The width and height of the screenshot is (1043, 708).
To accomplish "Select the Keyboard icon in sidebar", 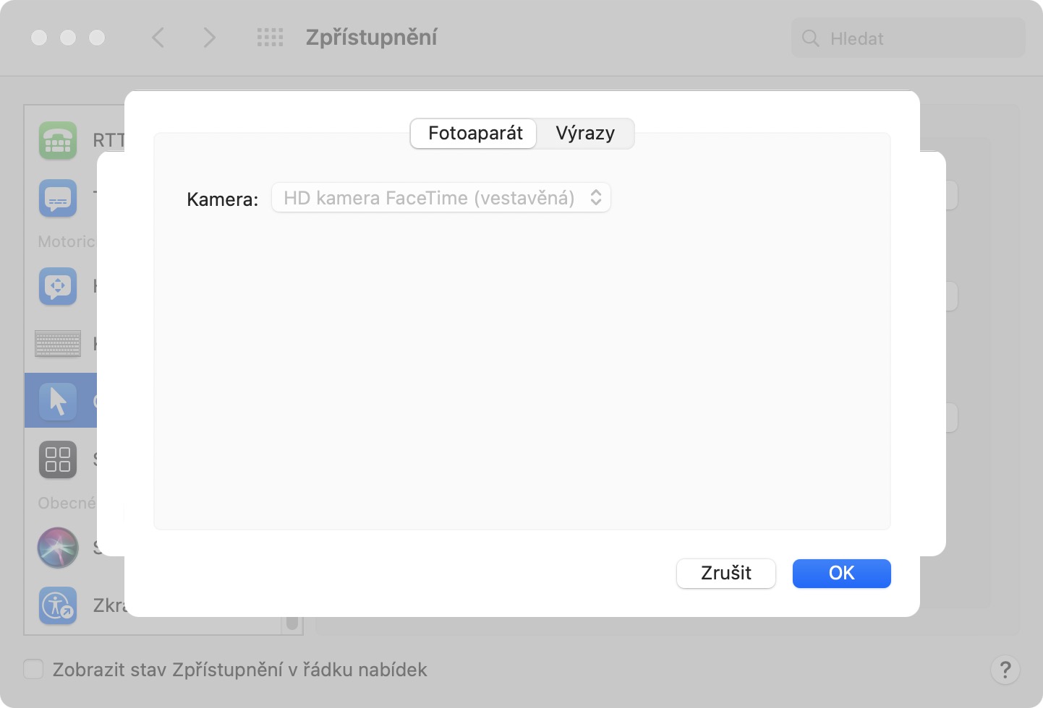I will click(58, 344).
